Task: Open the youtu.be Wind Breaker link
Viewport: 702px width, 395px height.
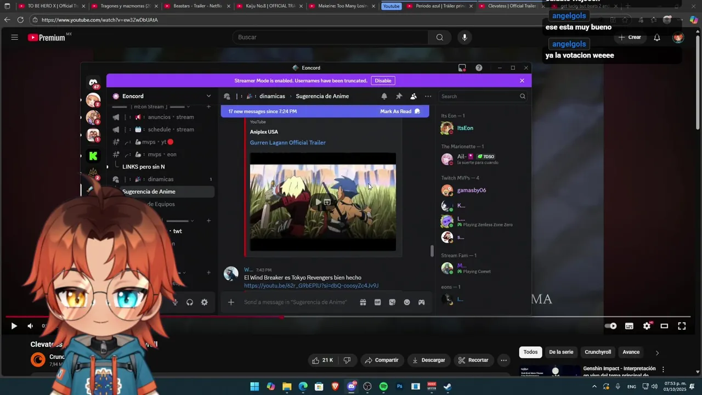Action: [x=311, y=286]
